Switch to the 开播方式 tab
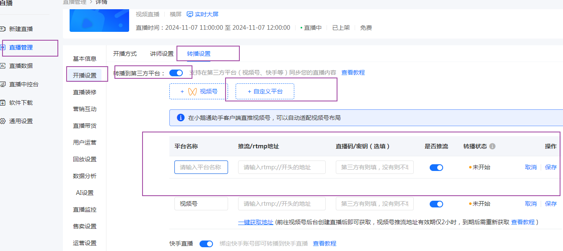This screenshot has width=563, height=251. (x=125, y=54)
